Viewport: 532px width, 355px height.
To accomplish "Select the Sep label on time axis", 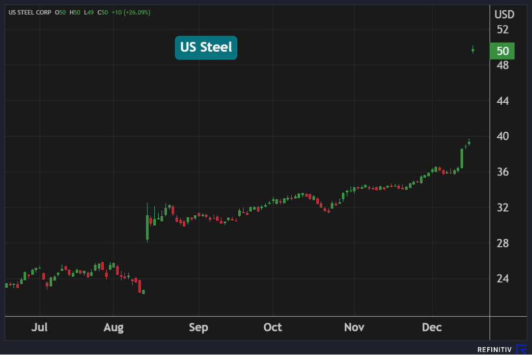I will tap(198, 327).
